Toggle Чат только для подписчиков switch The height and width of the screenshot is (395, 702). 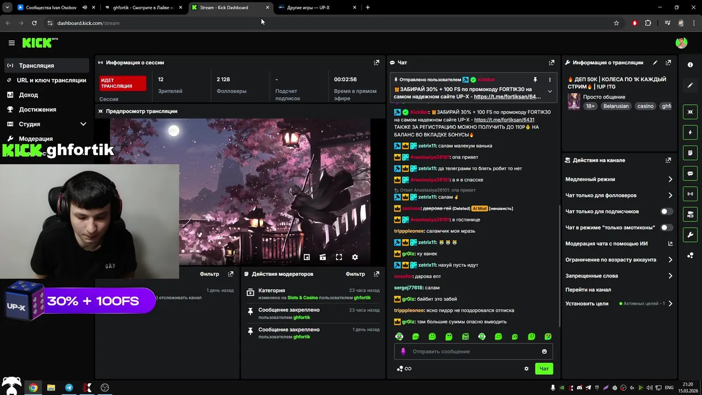667,211
